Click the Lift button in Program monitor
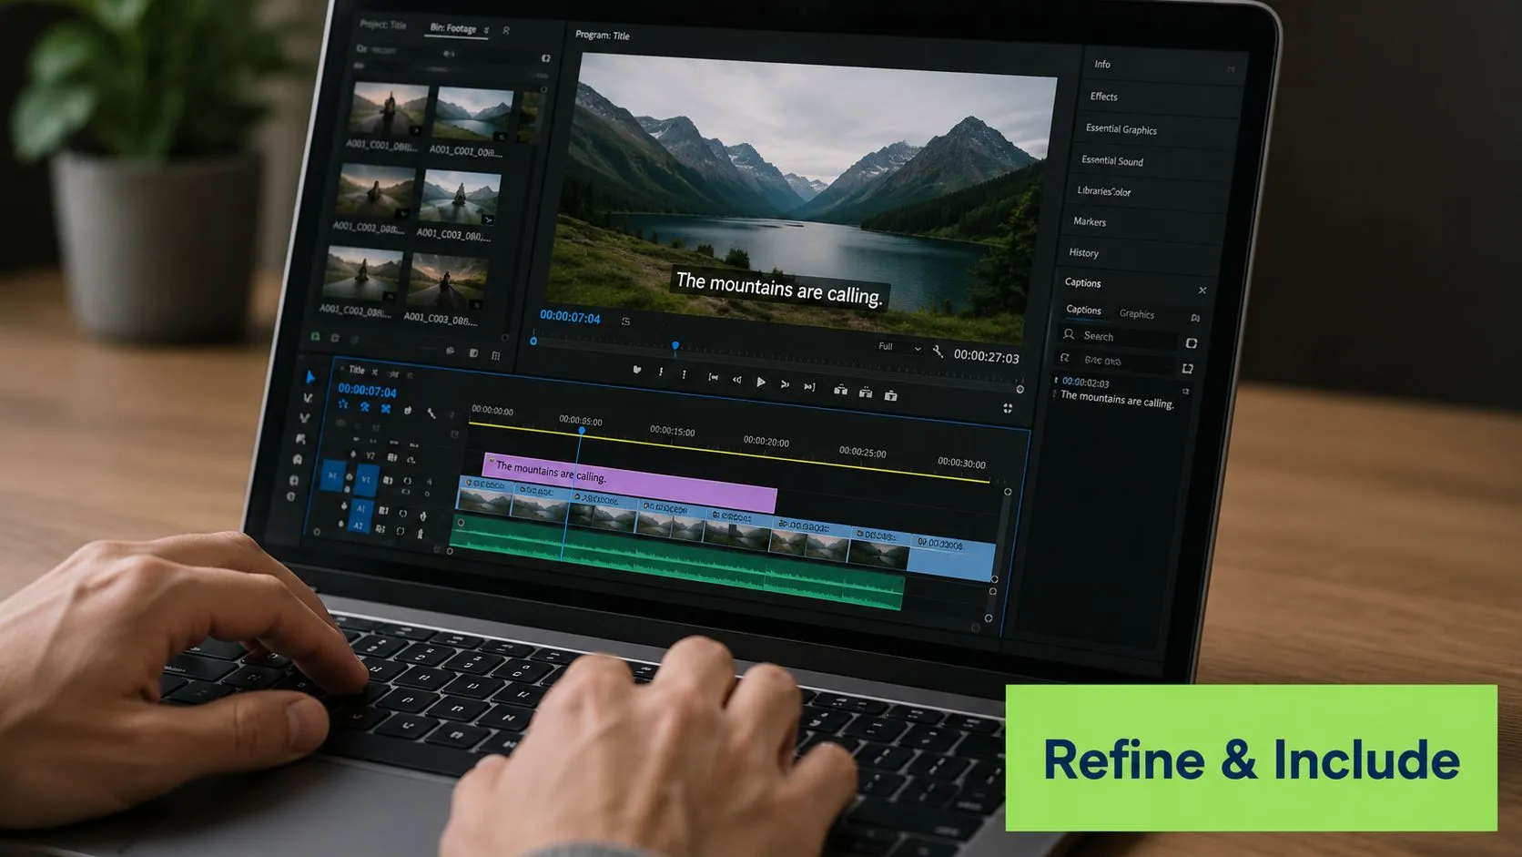1522x857 pixels. click(x=840, y=391)
